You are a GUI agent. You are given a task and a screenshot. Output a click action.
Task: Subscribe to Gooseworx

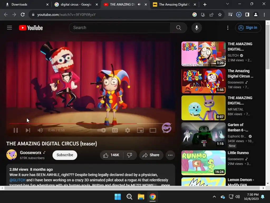pos(65,155)
